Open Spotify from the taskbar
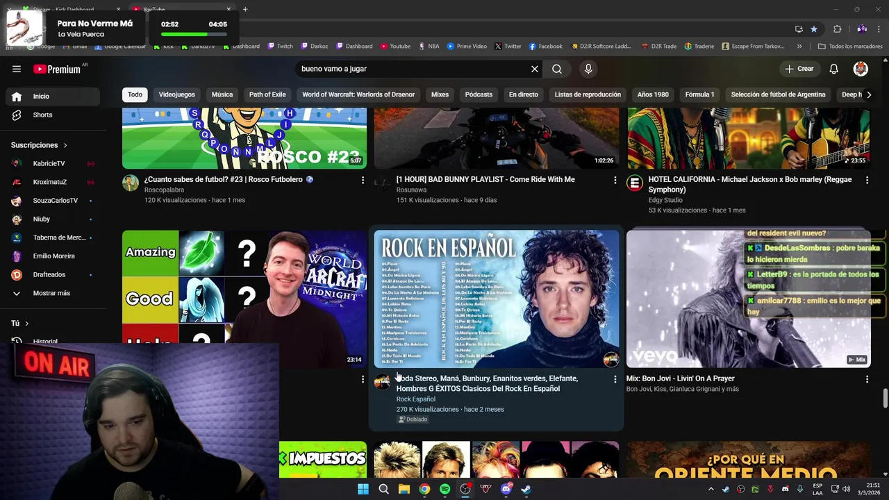Screen dimensions: 889x500 coord(444,489)
